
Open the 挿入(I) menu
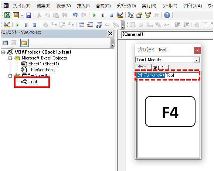83,6
